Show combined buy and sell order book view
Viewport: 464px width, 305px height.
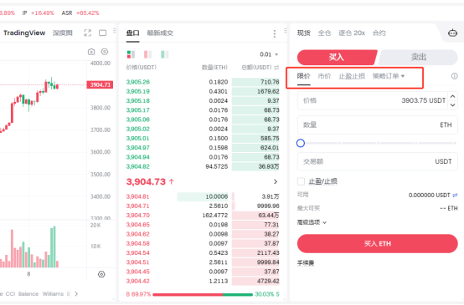[131, 54]
